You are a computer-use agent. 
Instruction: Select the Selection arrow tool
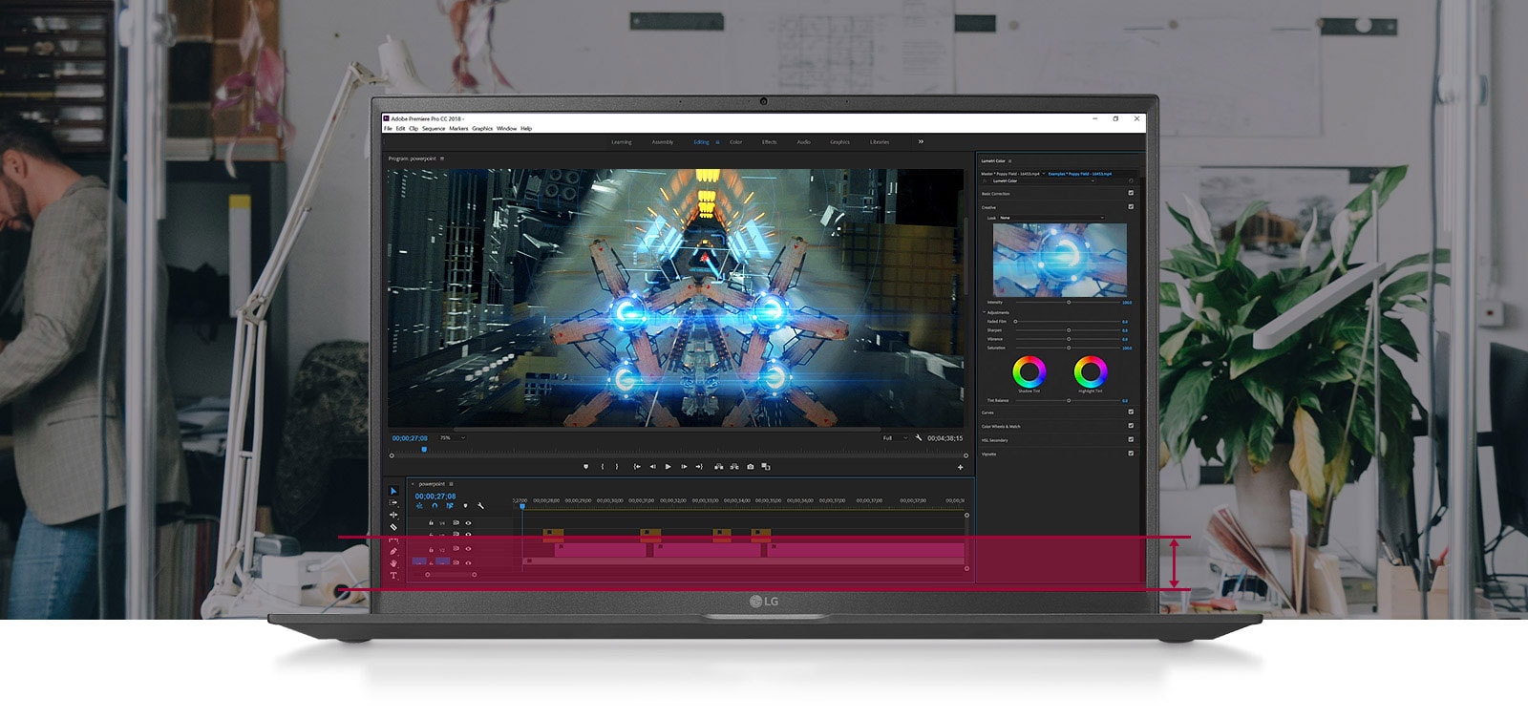point(393,491)
